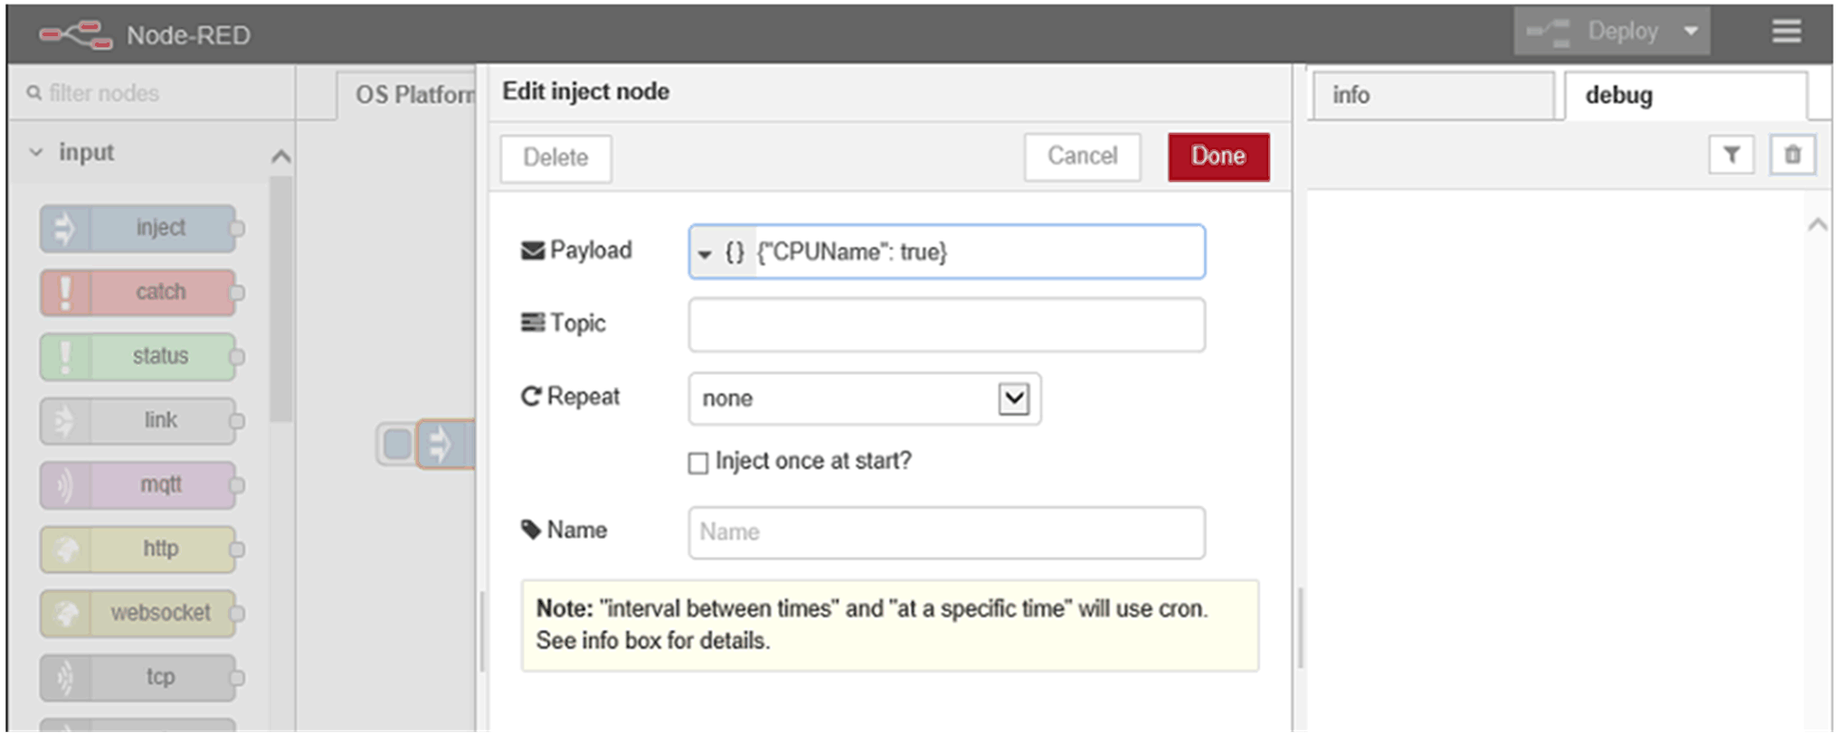Open the Deploy options arrow
This screenshot has width=1840, height=733.
[1690, 32]
